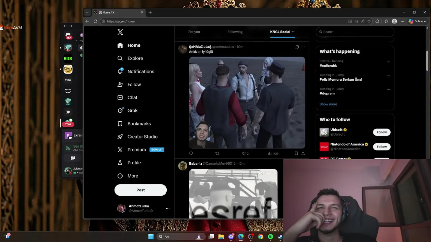The image size is (431, 242).
Task: Open Grok actions on ŞeHMuZ uLaŞ post
Action: (x=297, y=47)
